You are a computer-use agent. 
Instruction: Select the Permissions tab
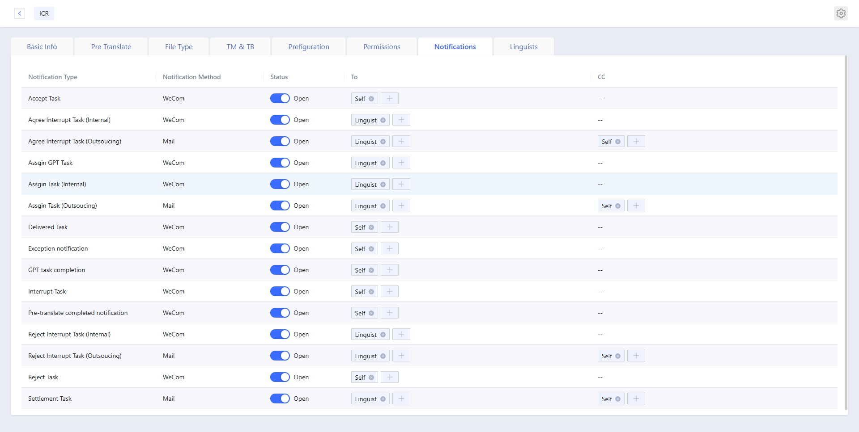[x=382, y=46]
